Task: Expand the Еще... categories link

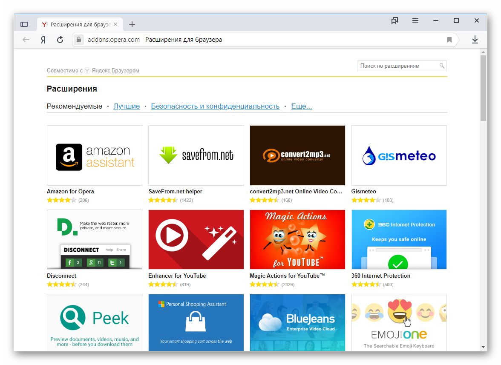Action: (302, 106)
